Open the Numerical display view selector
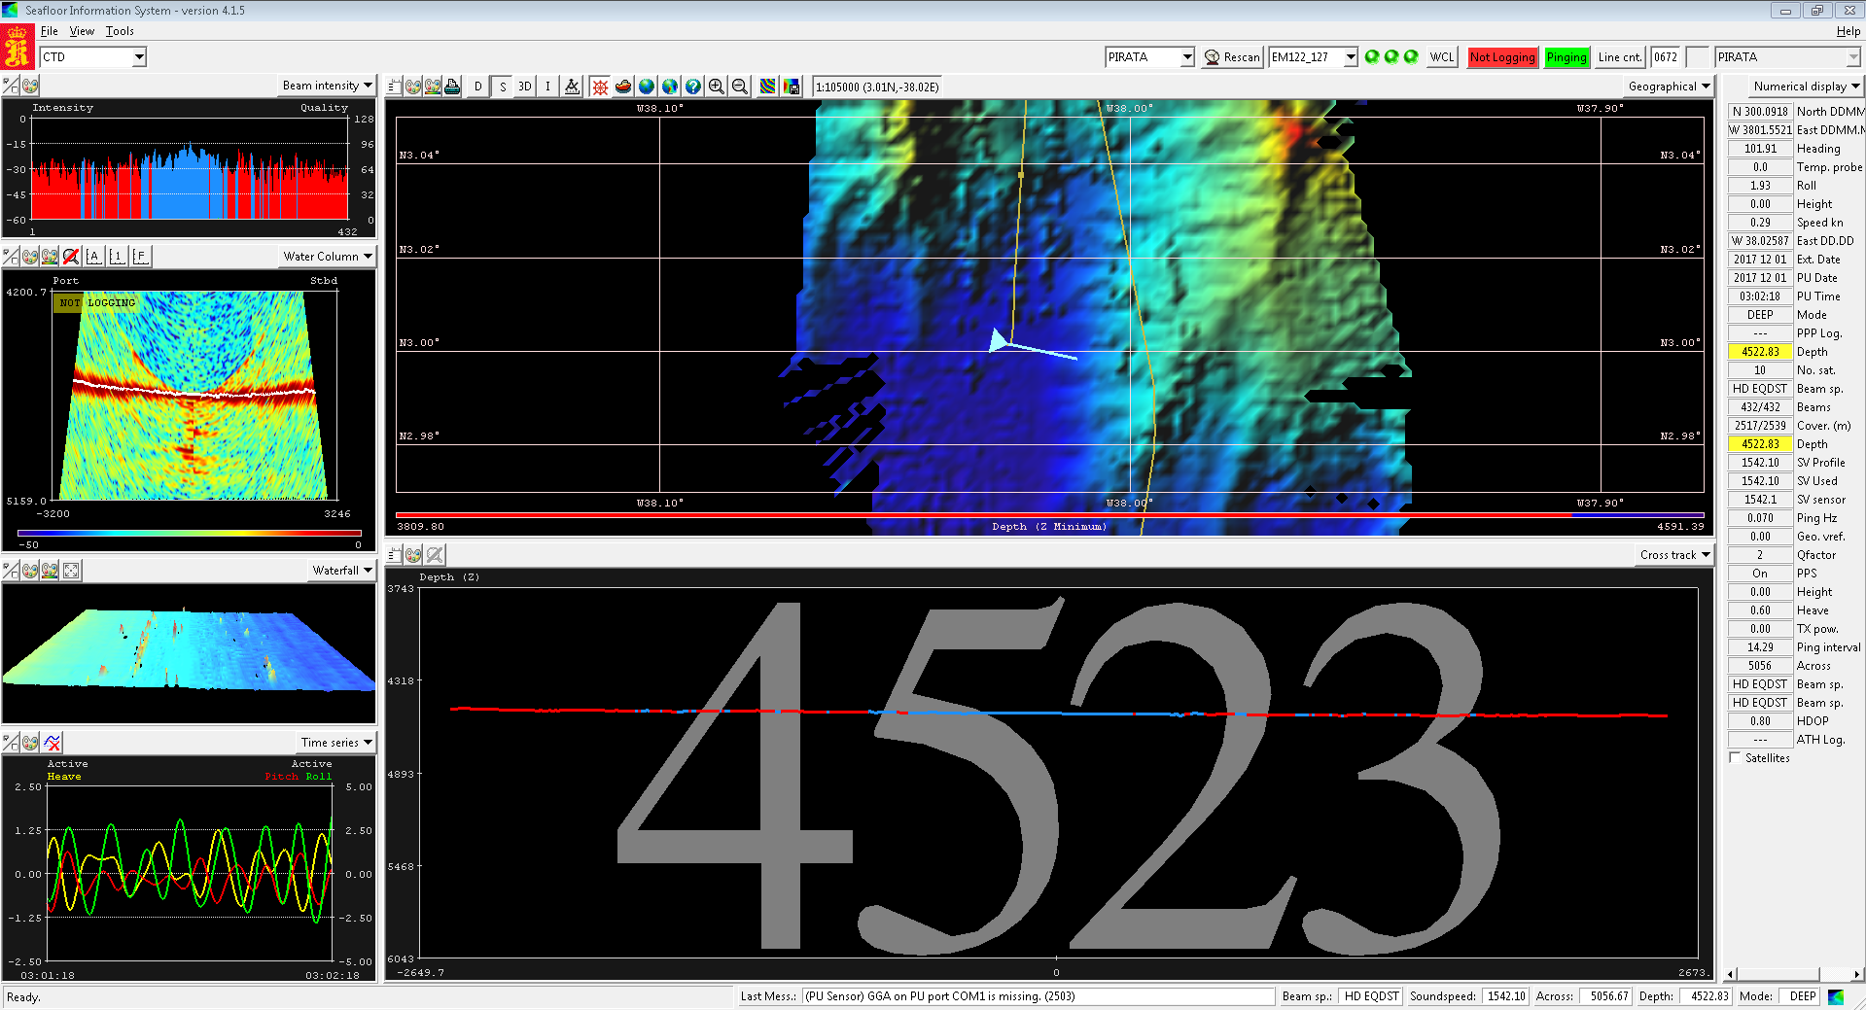 (x=1806, y=87)
